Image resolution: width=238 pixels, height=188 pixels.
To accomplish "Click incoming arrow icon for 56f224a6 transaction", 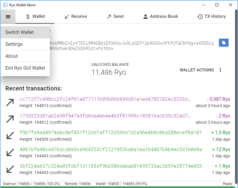I will 10,169.
